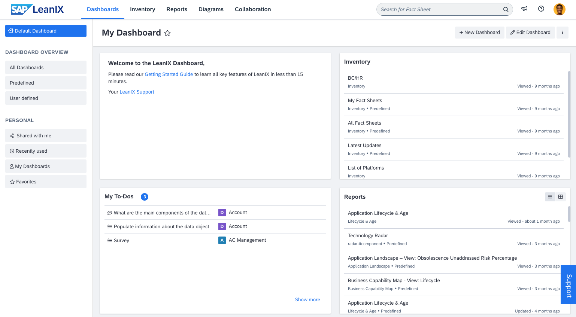This screenshot has height=317, width=576.
Task: Open the help question mark icon
Action: tap(541, 9)
